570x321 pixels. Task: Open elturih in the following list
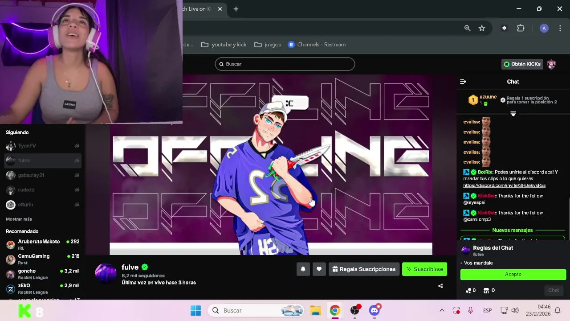click(x=43, y=205)
